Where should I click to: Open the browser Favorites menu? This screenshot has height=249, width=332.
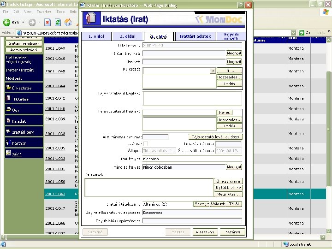(x=44, y=12)
